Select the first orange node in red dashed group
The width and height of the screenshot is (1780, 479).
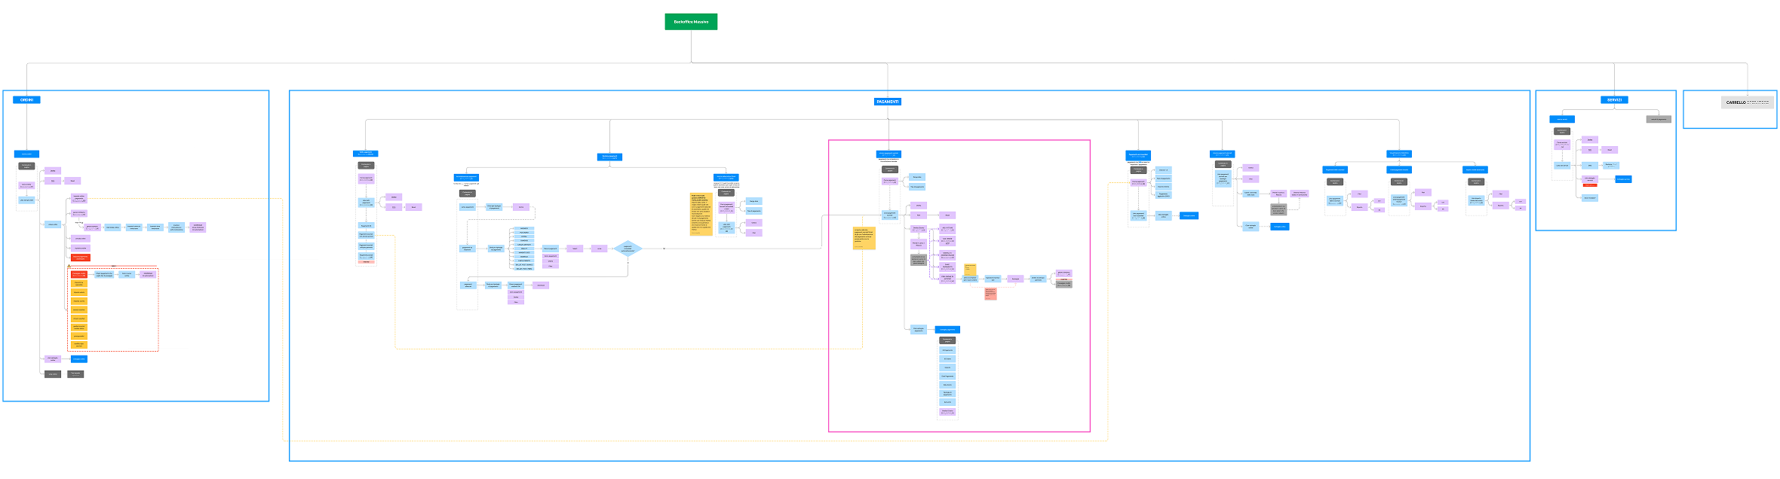[x=78, y=284]
